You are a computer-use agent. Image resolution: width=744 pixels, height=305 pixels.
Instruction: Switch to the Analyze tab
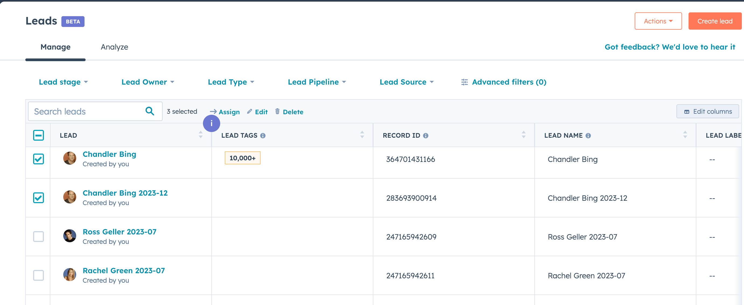(114, 47)
